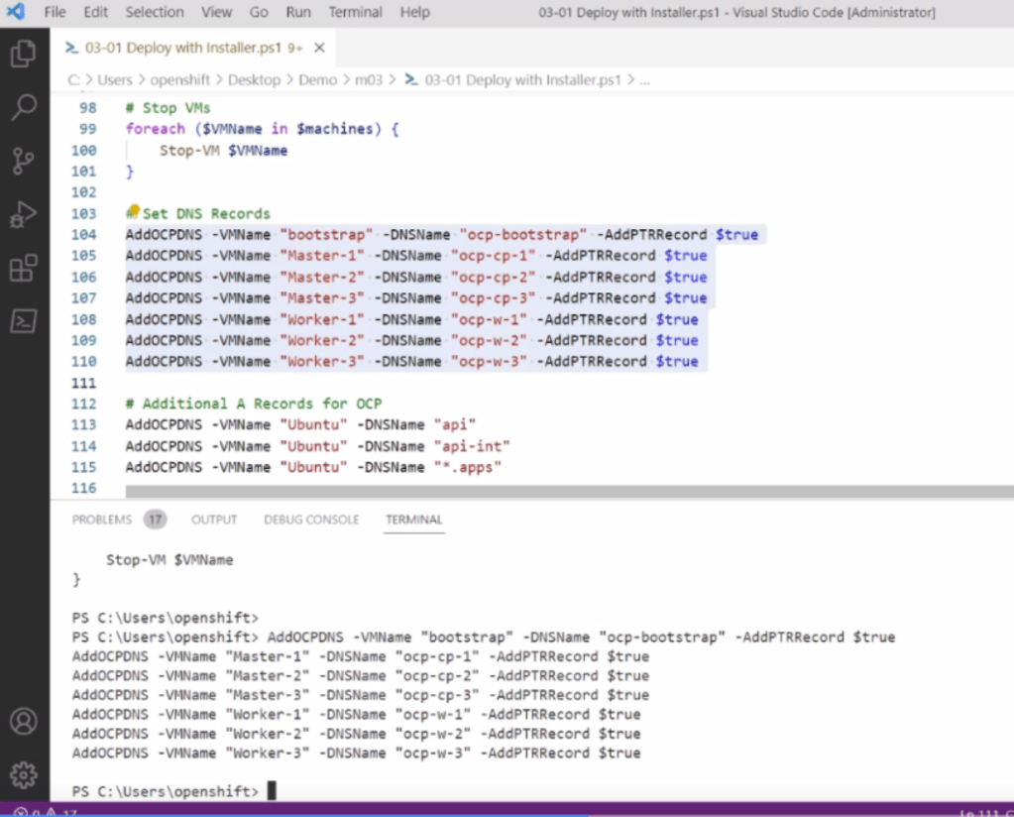This screenshot has width=1014, height=817.
Task: Click 'Stop-VM $VMName' in the editor
Action: (223, 151)
